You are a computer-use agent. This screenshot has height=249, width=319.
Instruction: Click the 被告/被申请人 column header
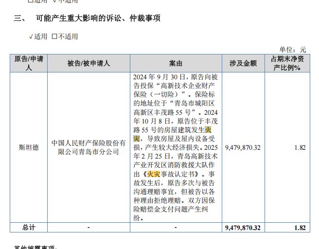89,63
